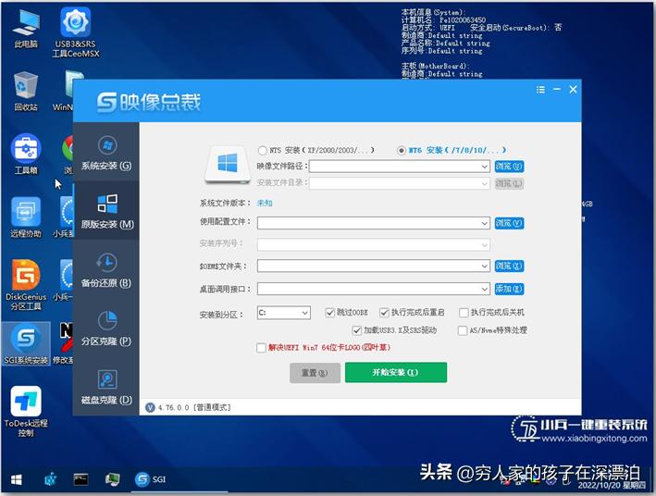
Task: Open the SGI系统安装 desktop icon
Action: pos(26,344)
